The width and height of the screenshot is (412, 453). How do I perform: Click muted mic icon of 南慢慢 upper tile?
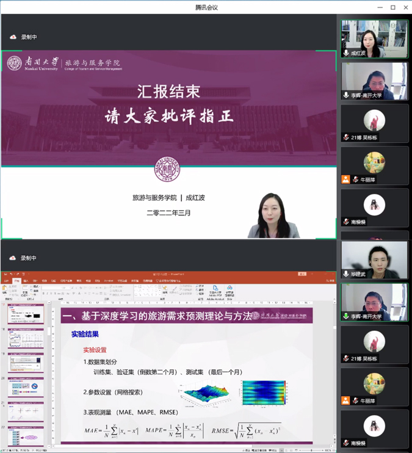347,222
